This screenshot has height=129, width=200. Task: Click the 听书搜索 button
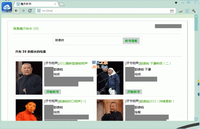pyautogui.click(x=131, y=41)
